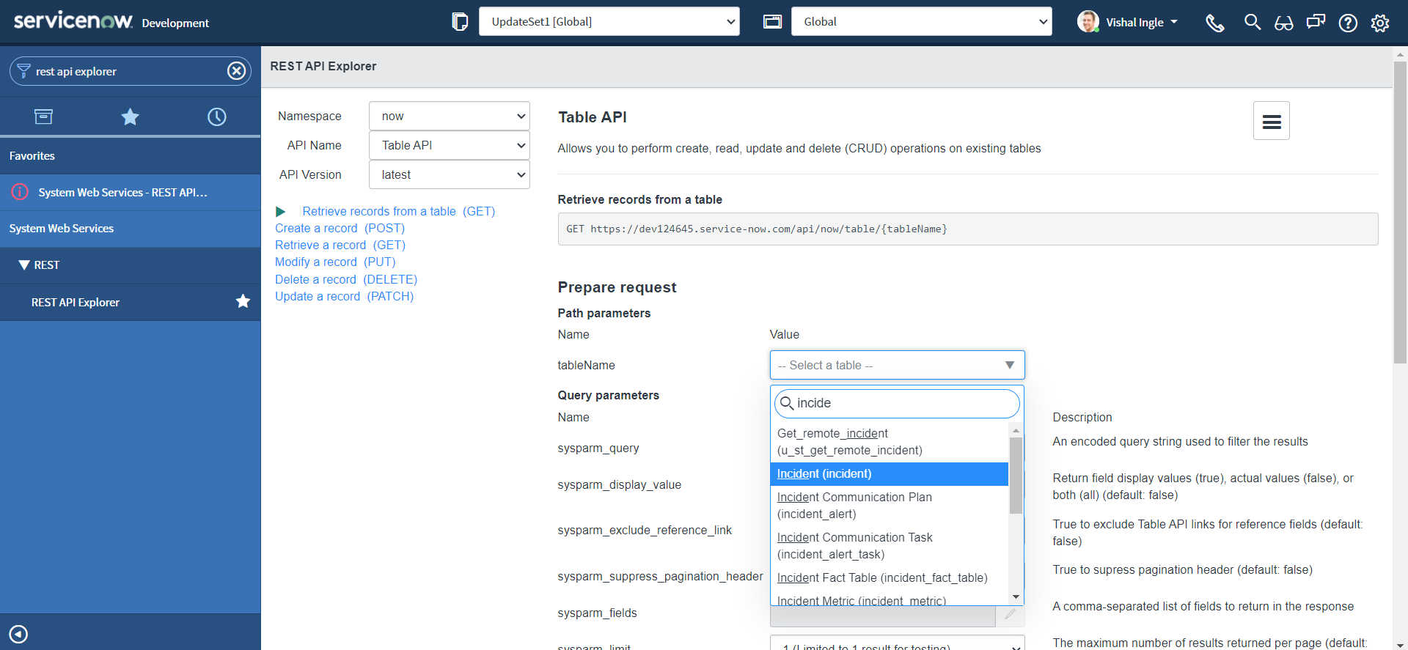Click pencil edit icon beside sysparm_fields

click(1010, 614)
